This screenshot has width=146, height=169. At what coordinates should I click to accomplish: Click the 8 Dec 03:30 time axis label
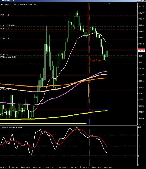click(108, 168)
